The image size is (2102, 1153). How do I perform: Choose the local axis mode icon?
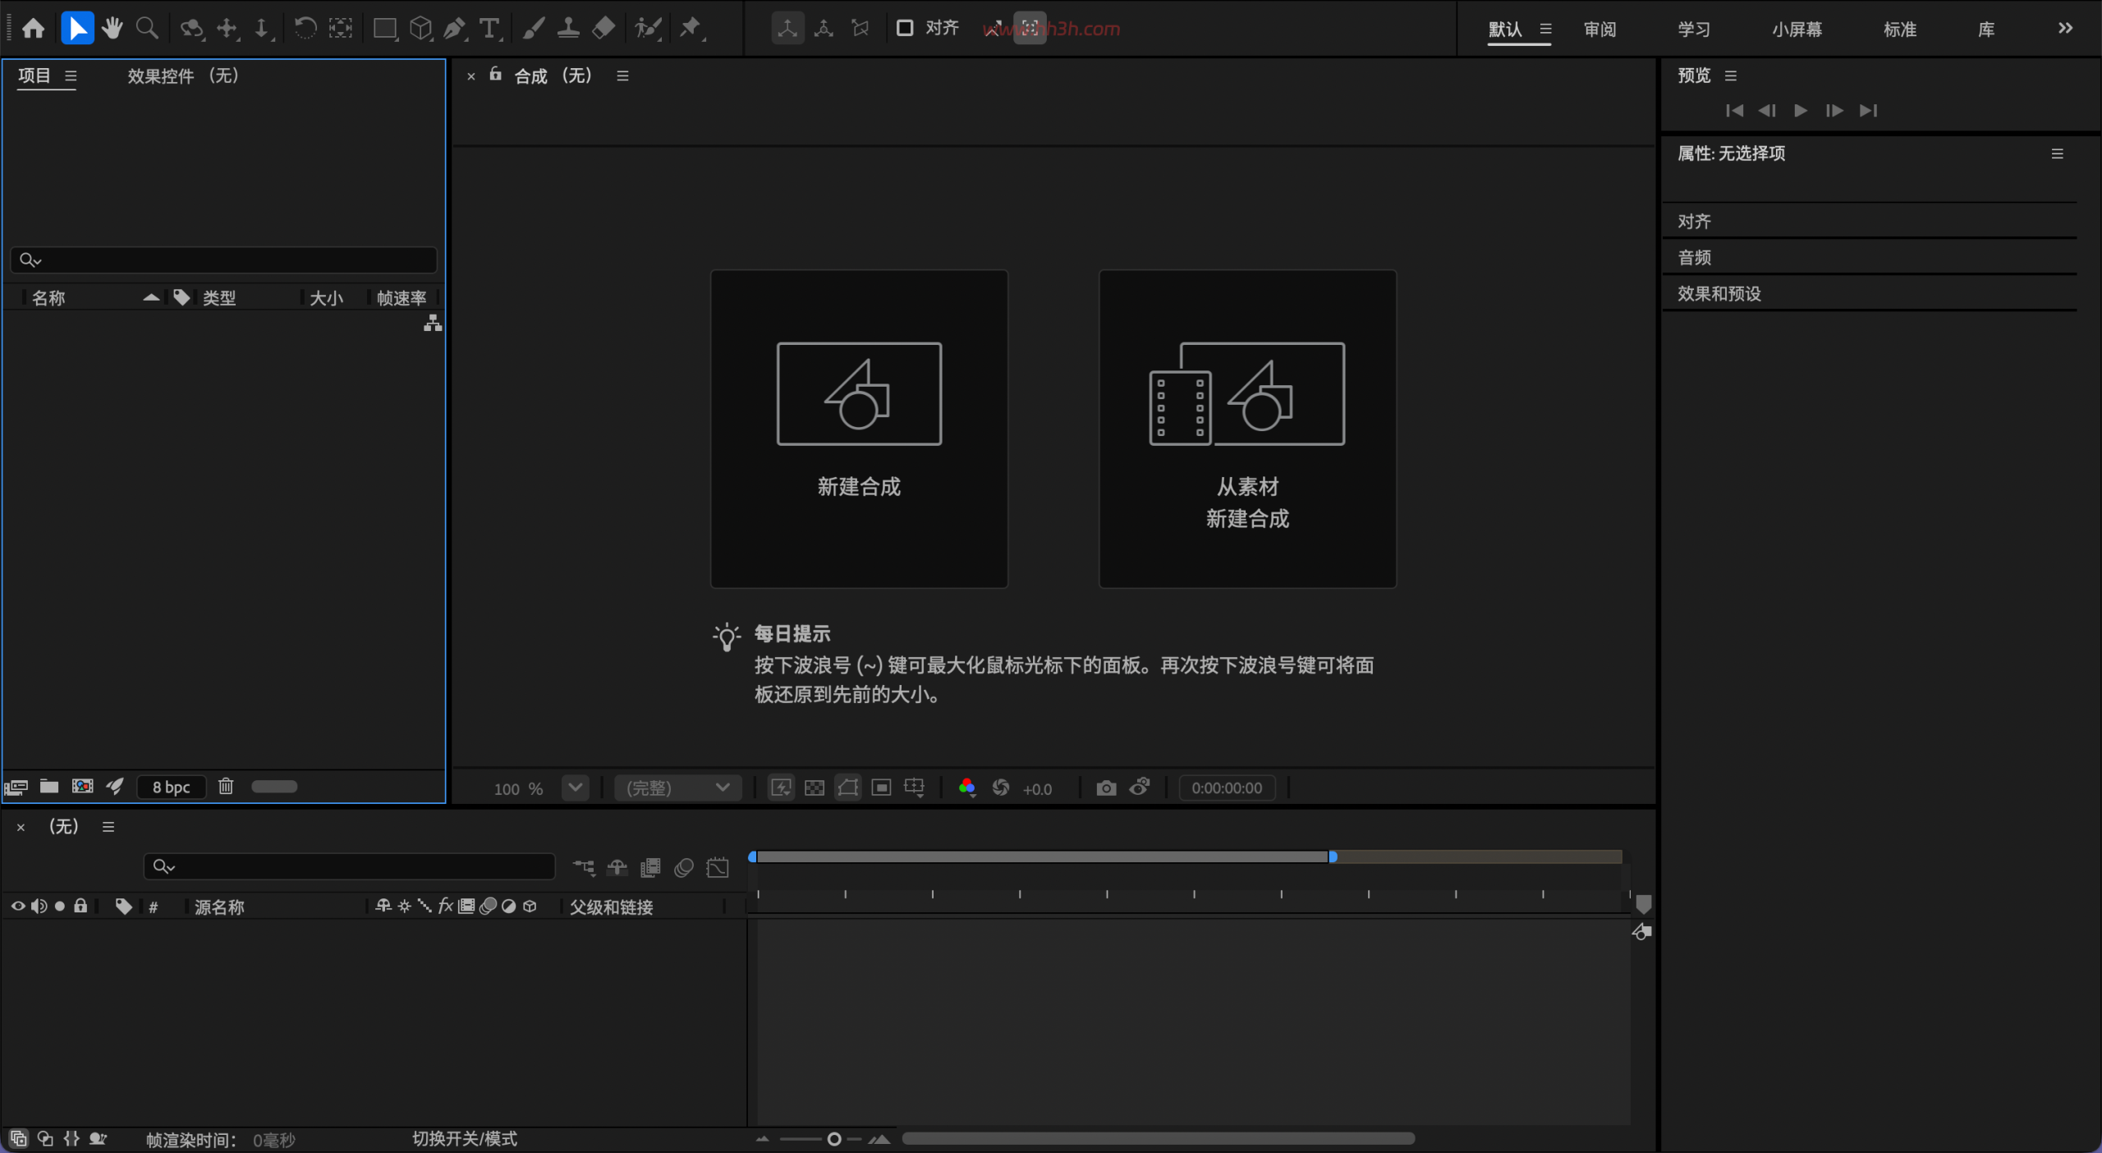[787, 29]
